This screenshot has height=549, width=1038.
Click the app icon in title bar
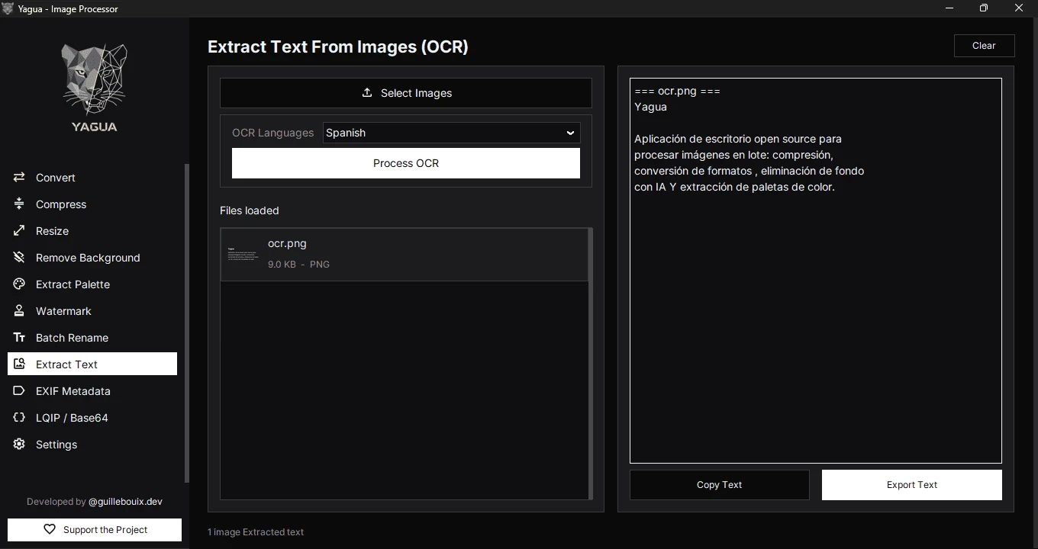coord(8,8)
